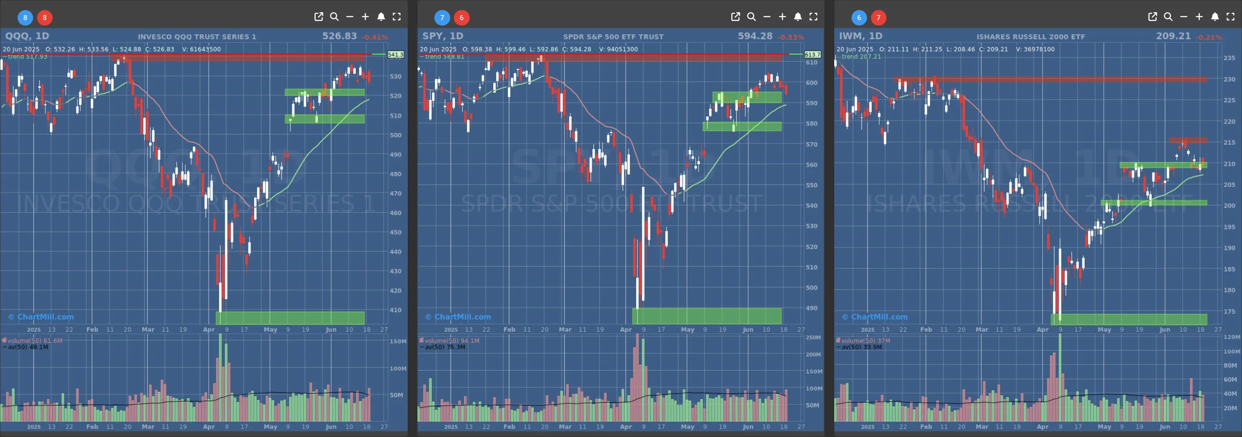Click IWM volume value 'V: 36978100'
This screenshot has height=437, width=1242.
click(1035, 49)
